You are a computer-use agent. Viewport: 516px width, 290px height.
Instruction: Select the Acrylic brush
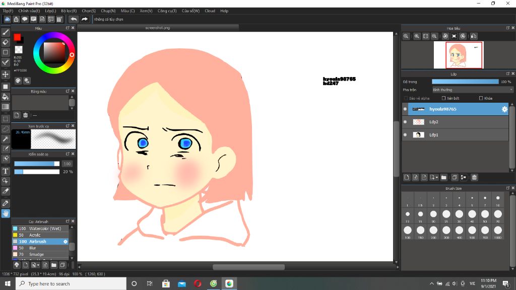(x=40, y=235)
